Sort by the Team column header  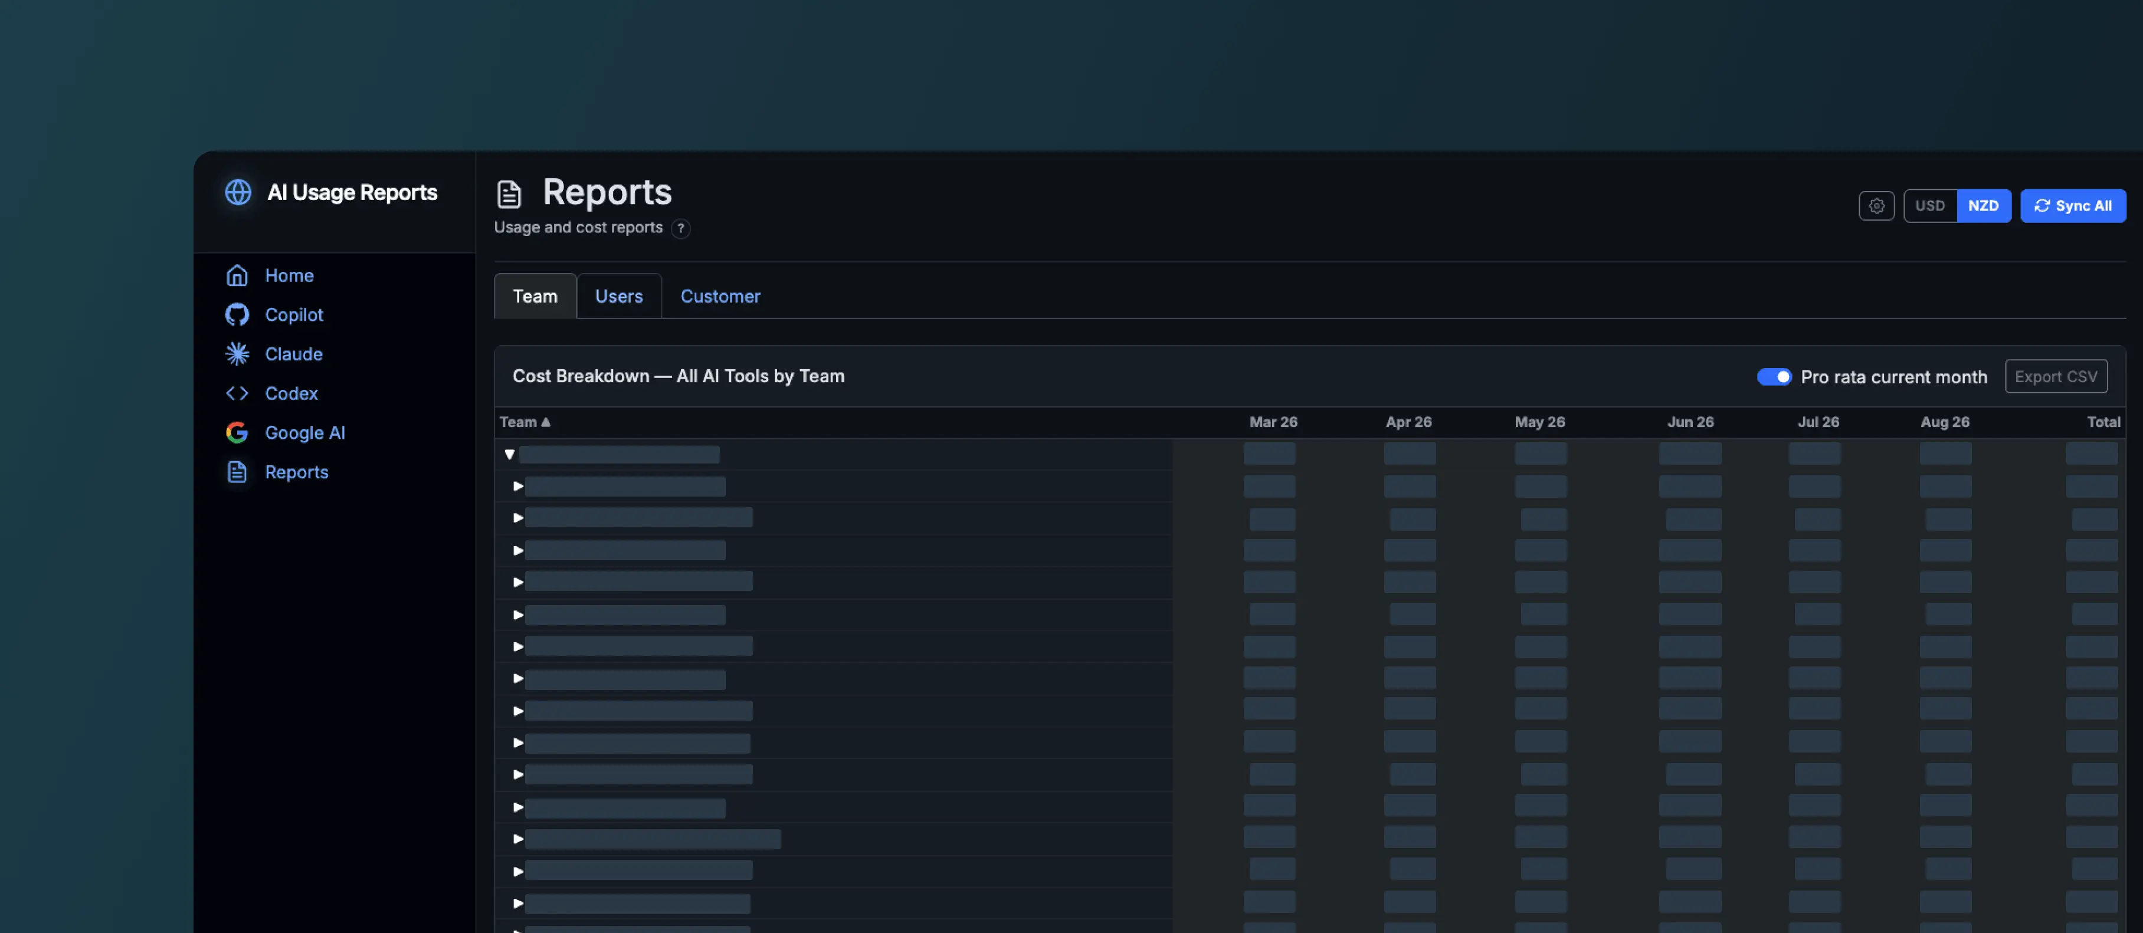pyautogui.click(x=524, y=422)
